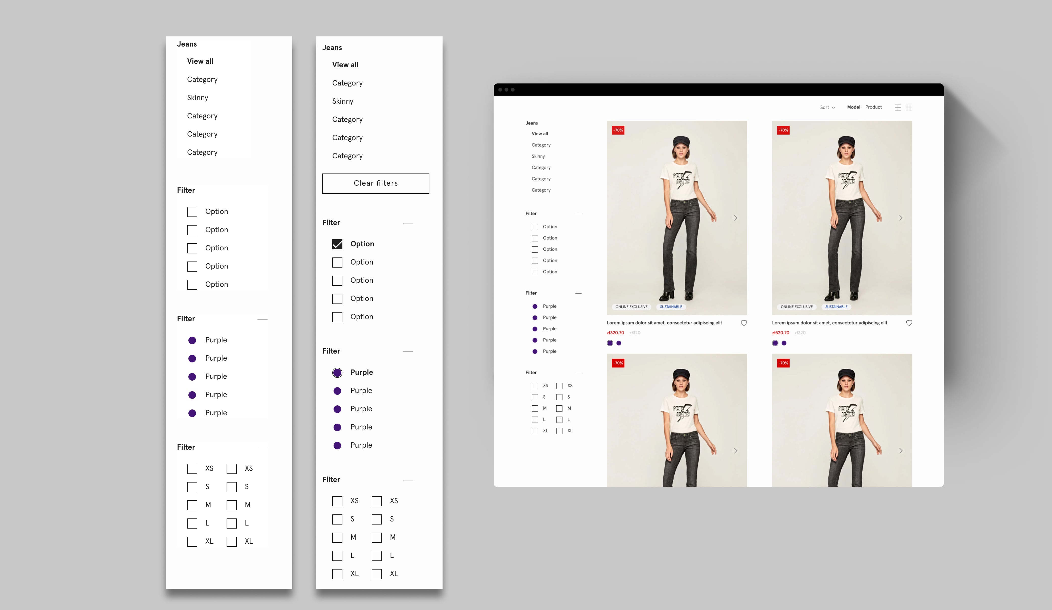The height and width of the screenshot is (610, 1052).
Task: Show next image of bottom-left product
Action: coord(736,450)
